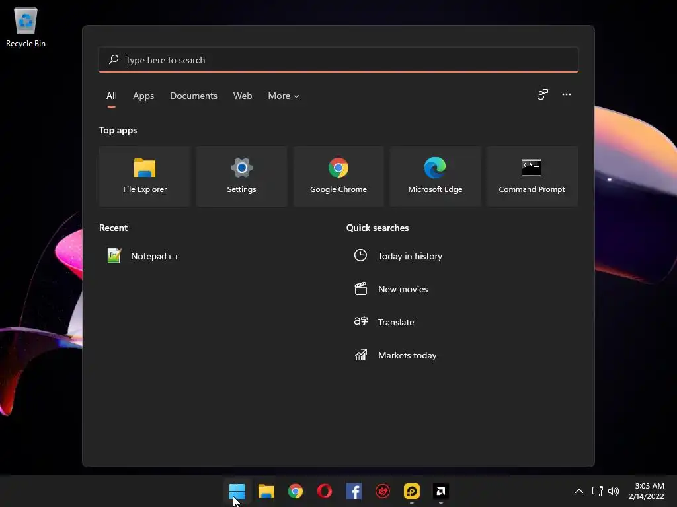Image resolution: width=677 pixels, height=507 pixels.
Task: Switch to the Documents search tab
Action: point(194,96)
